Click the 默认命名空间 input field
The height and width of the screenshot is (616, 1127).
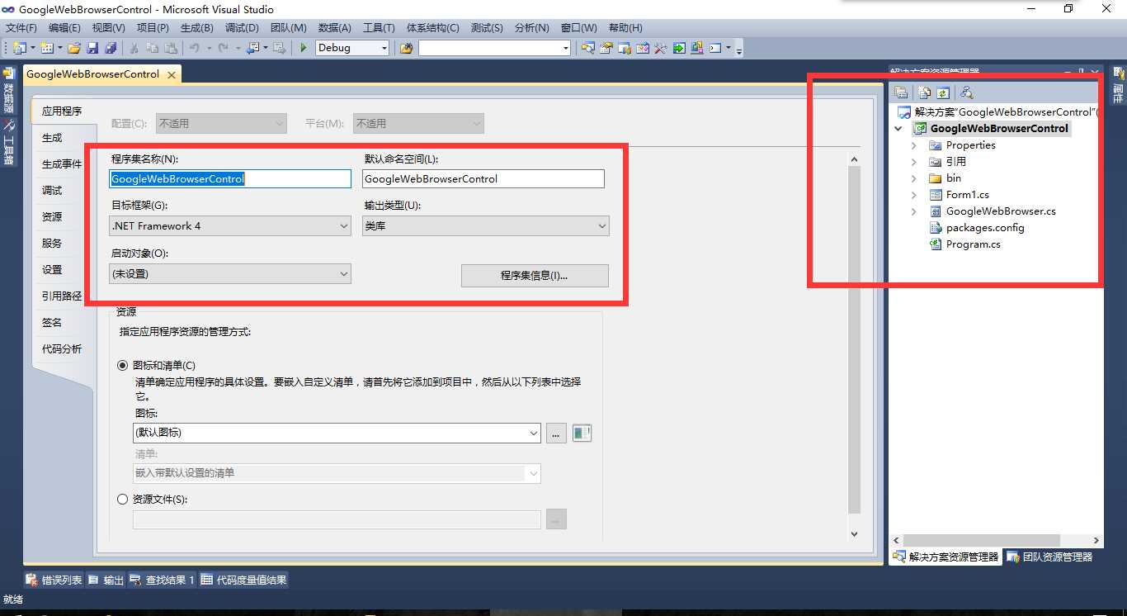[x=483, y=178]
